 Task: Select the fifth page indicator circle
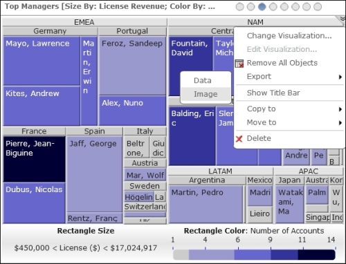coord(284,7)
